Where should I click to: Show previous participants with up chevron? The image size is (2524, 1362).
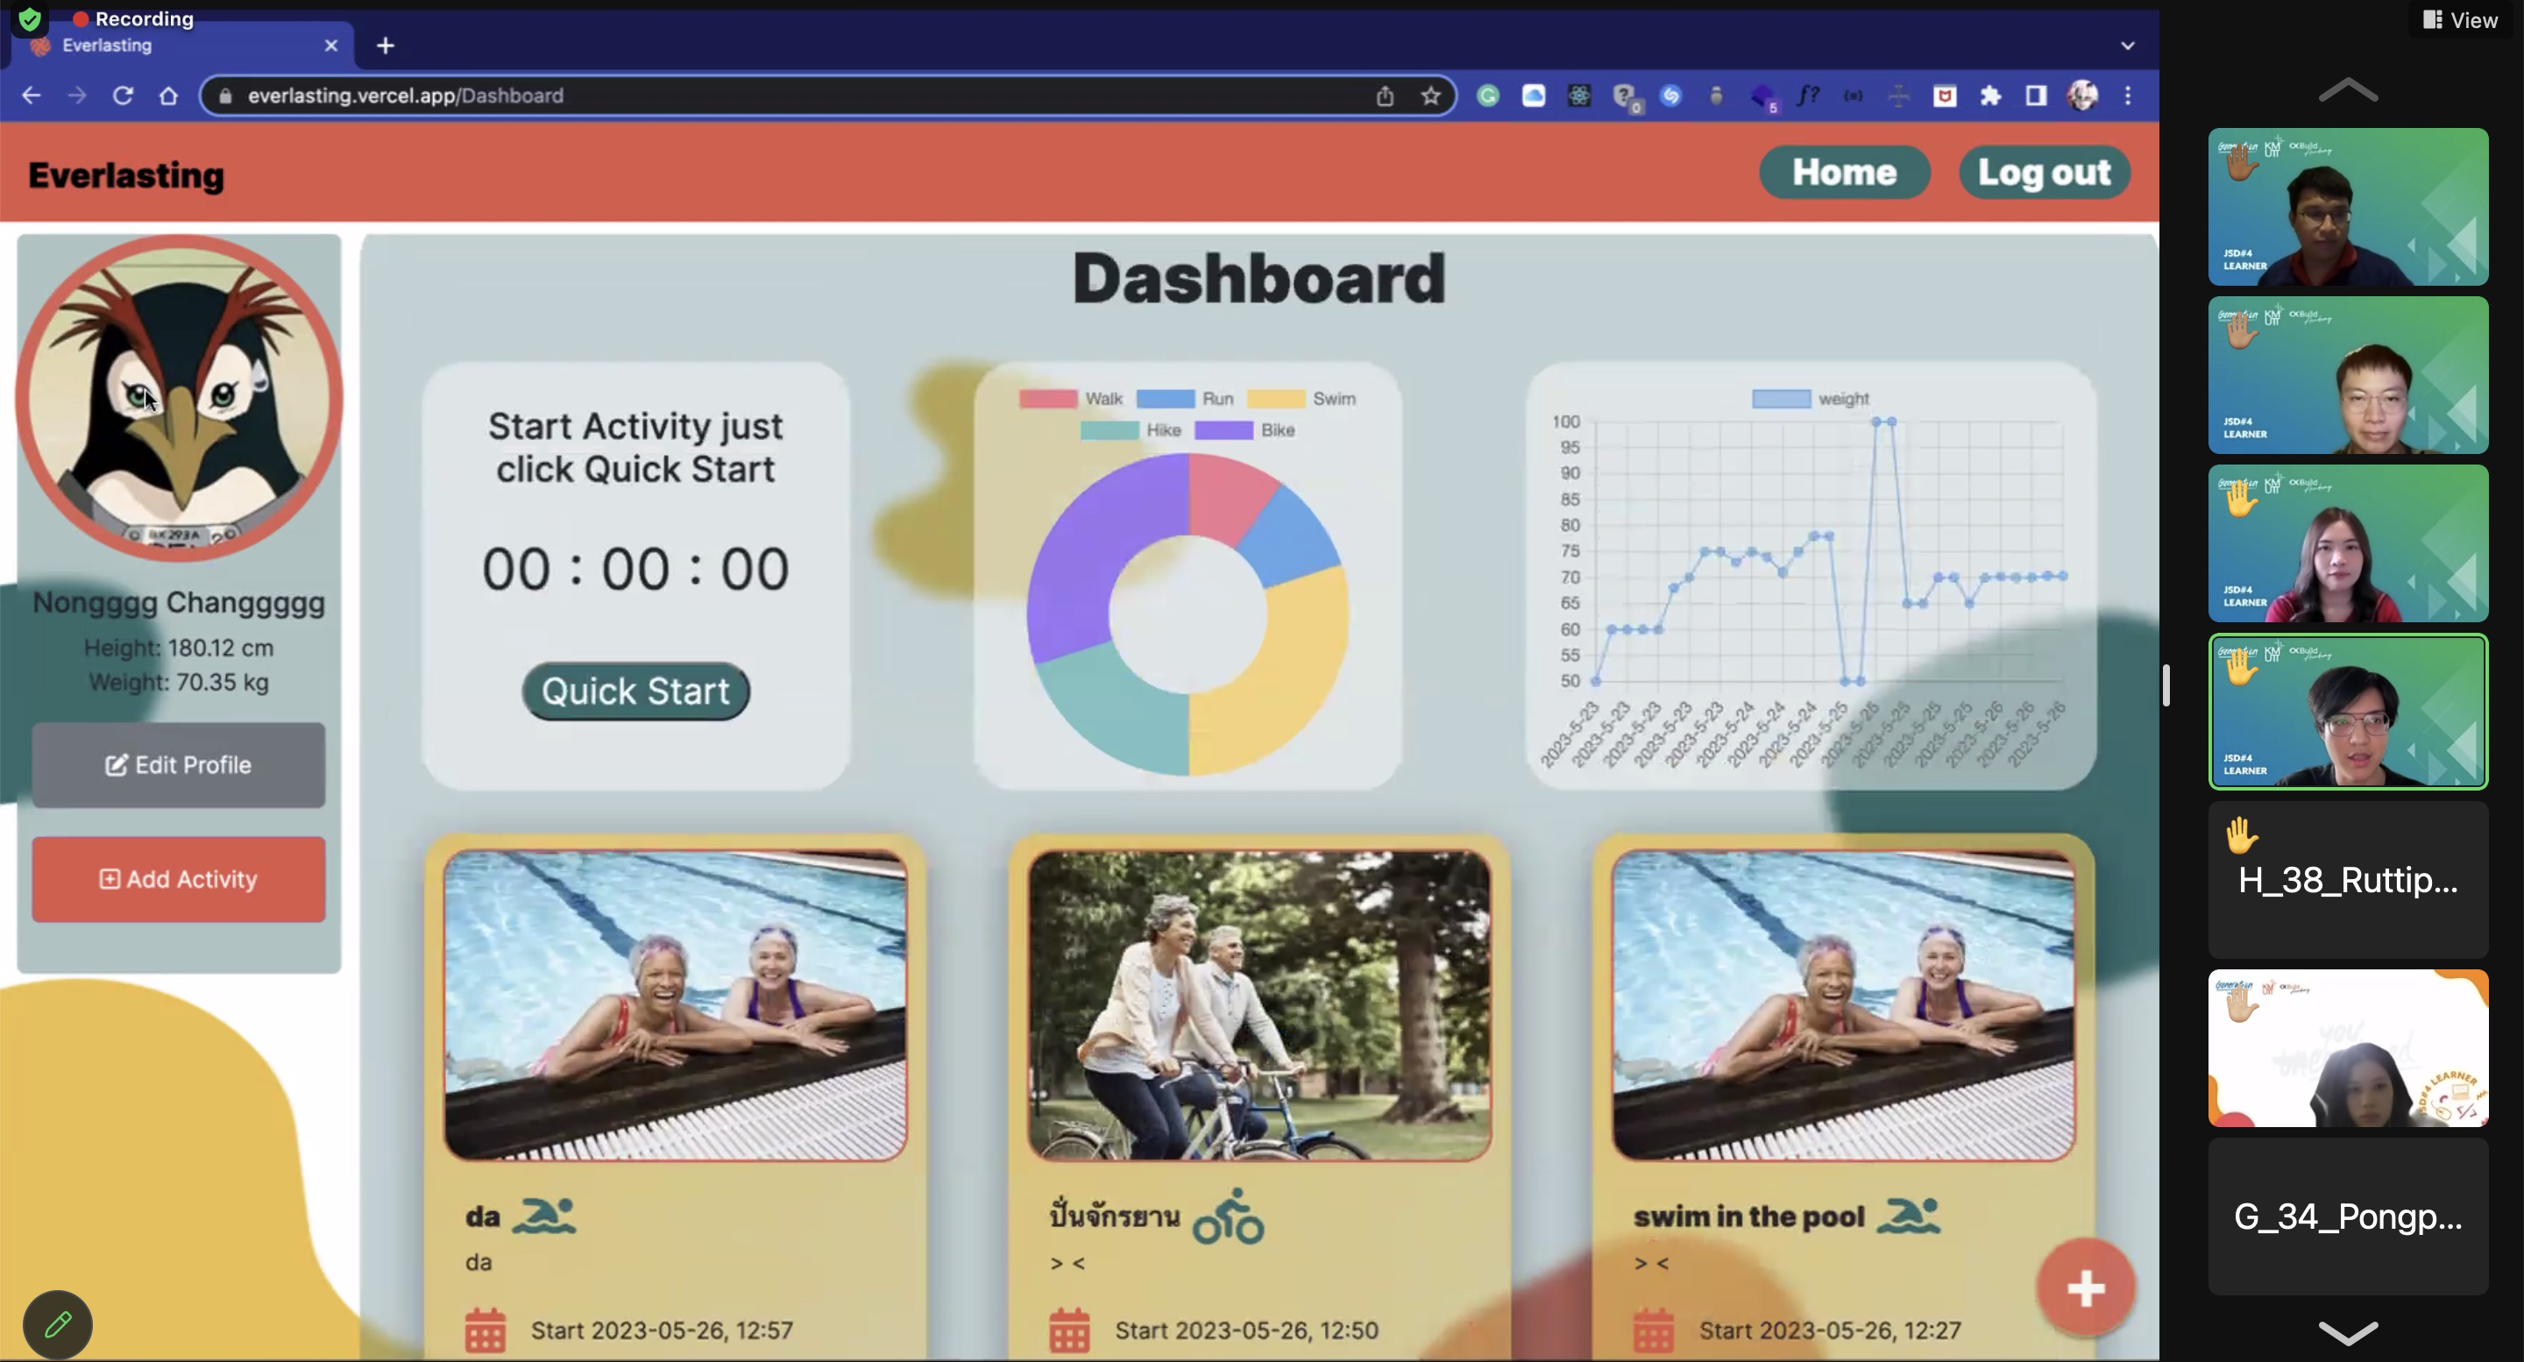(2348, 90)
